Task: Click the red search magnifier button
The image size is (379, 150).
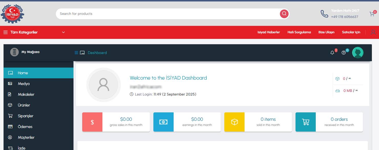Action: (284, 14)
